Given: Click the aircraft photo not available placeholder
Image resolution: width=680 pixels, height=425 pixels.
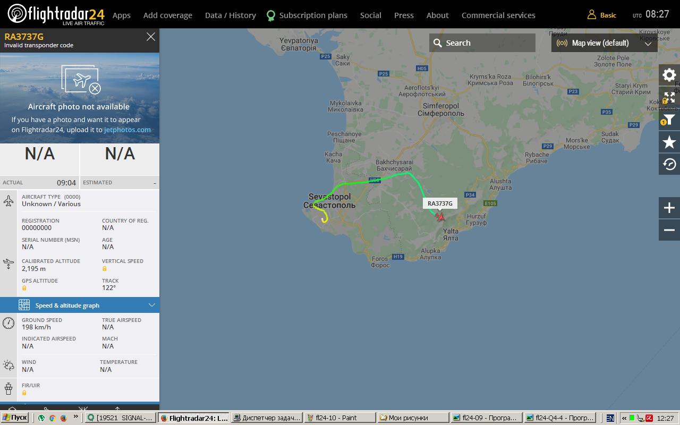Looking at the screenshot, I should [80, 98].
